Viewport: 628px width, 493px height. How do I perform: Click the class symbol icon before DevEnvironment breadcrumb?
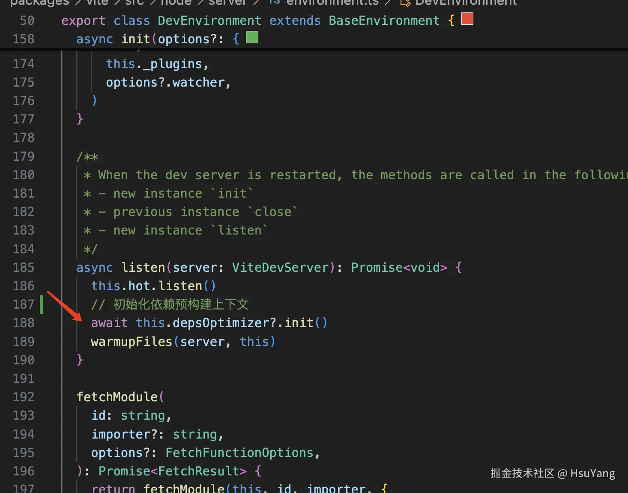pyautogui.click(x=405, y=3)
